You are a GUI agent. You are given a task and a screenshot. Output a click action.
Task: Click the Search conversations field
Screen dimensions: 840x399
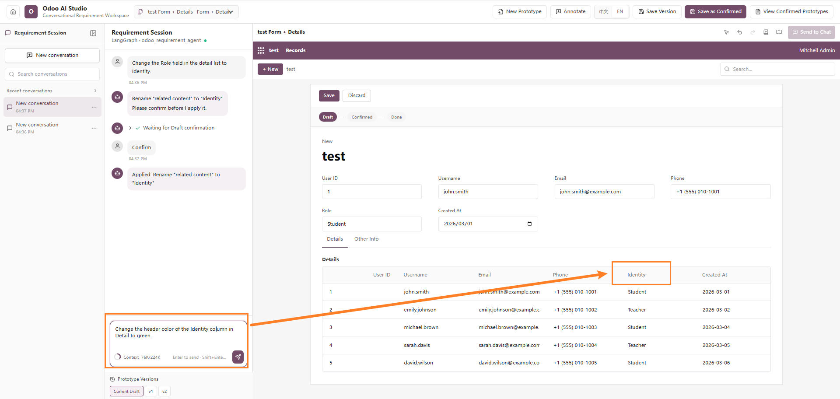click(52, 74)
